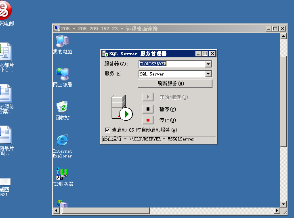Click the remote desktop connection title icon
Screen dimensions: 294x218
57,29
